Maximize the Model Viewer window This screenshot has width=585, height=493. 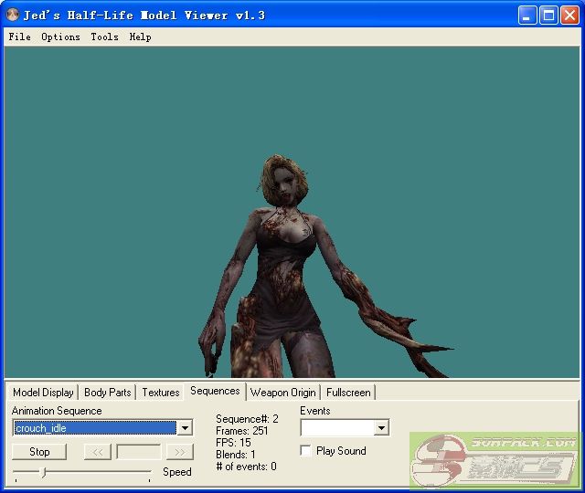(x=549, y=16)
